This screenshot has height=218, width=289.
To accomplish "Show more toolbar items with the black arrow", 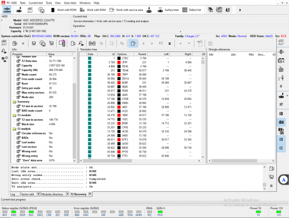I will pyautogui.click(x=240, y=10).
